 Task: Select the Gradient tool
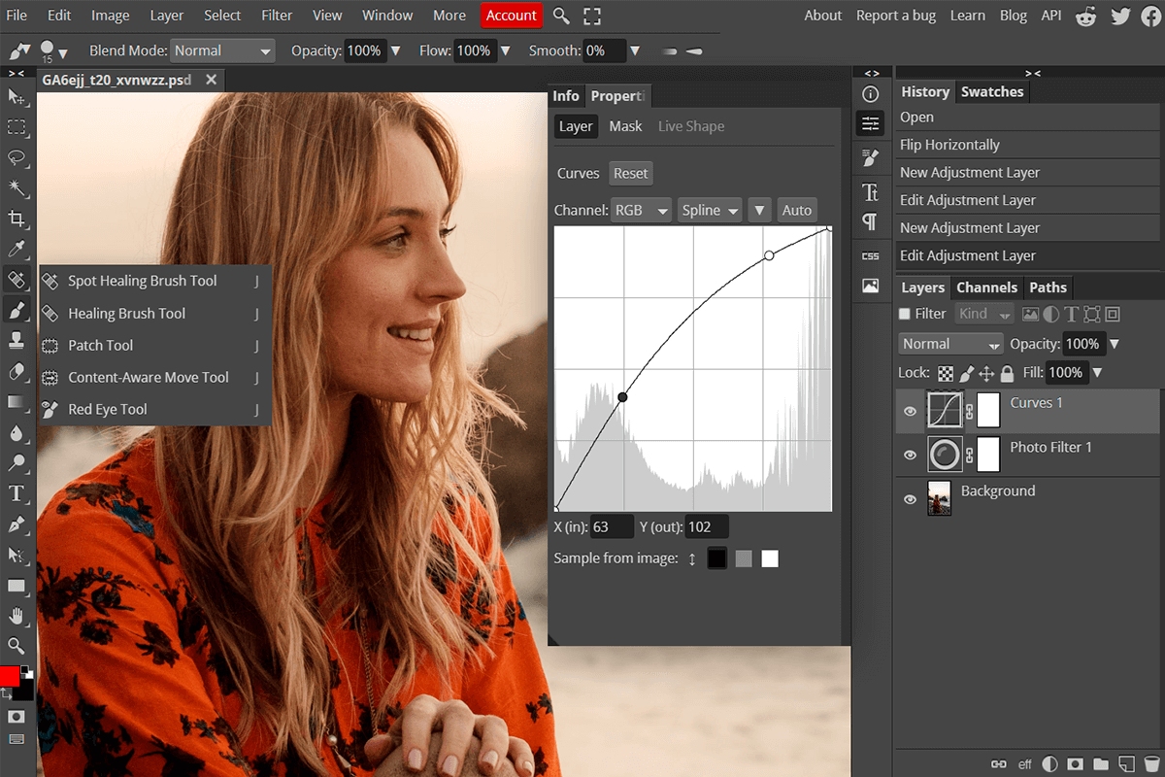pyautogui.click(x=17, y=402)
